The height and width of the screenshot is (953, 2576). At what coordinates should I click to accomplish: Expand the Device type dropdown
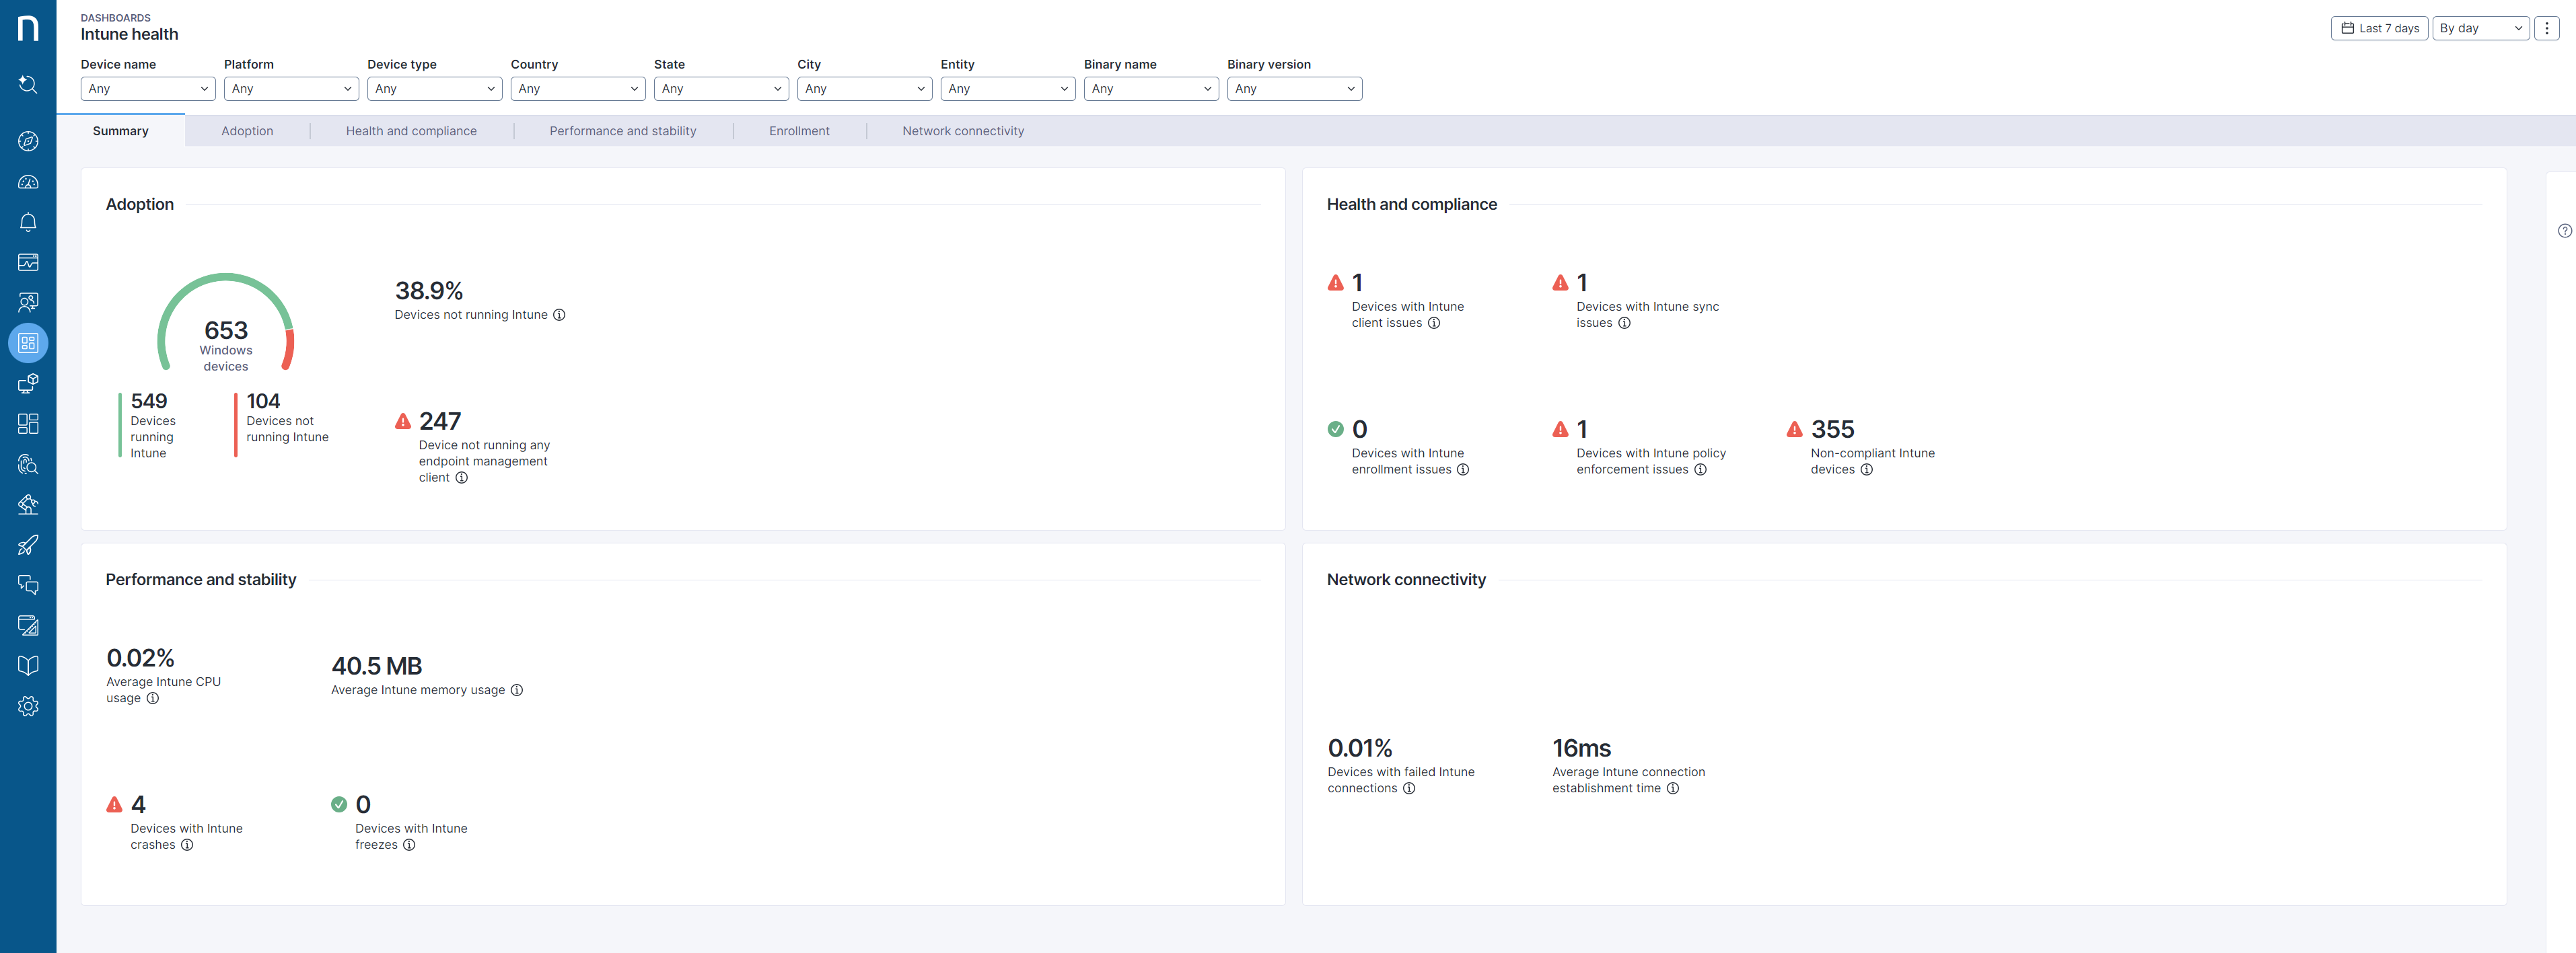(x=434, y=89)
